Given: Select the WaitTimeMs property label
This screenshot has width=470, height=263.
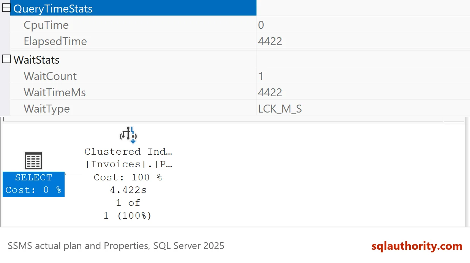Looking at the screenshot, I should (x=55, y=92).
